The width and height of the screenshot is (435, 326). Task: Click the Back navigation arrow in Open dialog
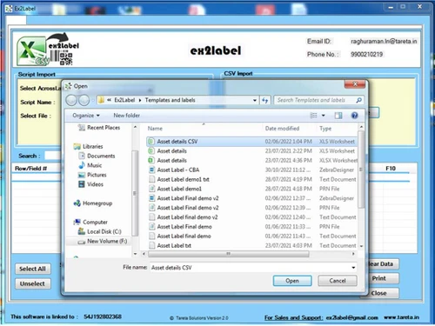(71, 100)
